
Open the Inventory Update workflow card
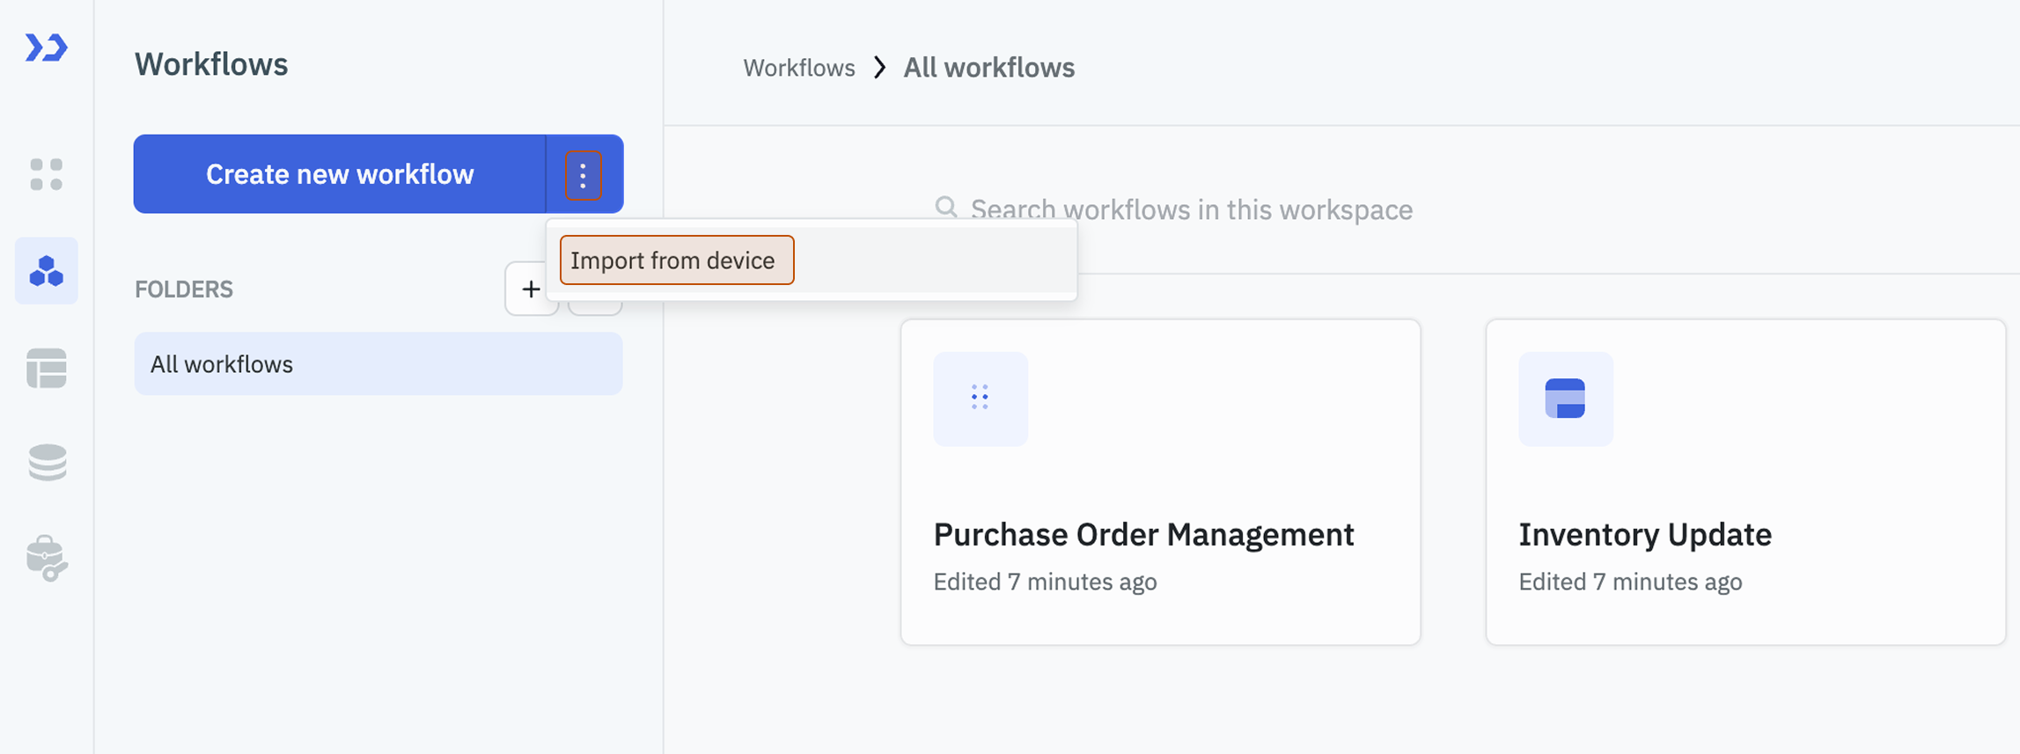tap(1745, 482)
